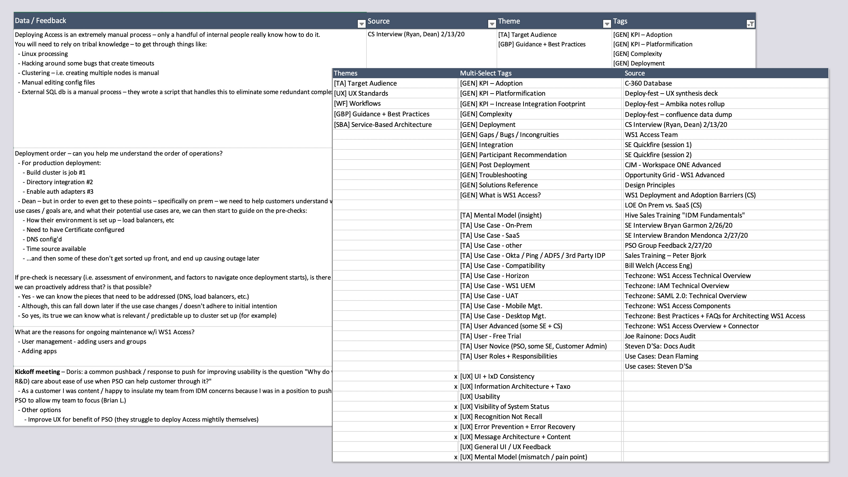Toggle x mark beside Mental Model (mismatch / pain point)
The image size is (848, 477).
(x=456, y=457)
